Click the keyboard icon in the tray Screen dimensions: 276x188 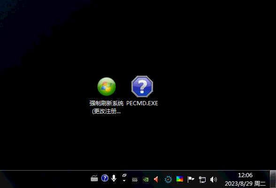coord(94,179)
